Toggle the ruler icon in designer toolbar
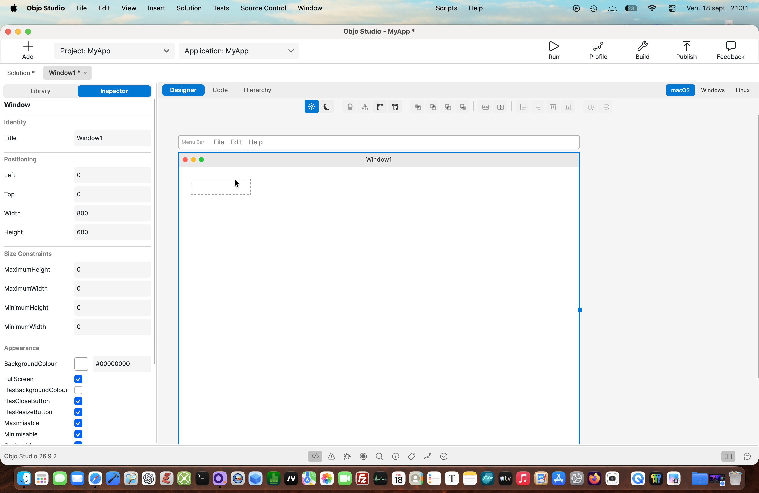759x493 pixels. 380,107
